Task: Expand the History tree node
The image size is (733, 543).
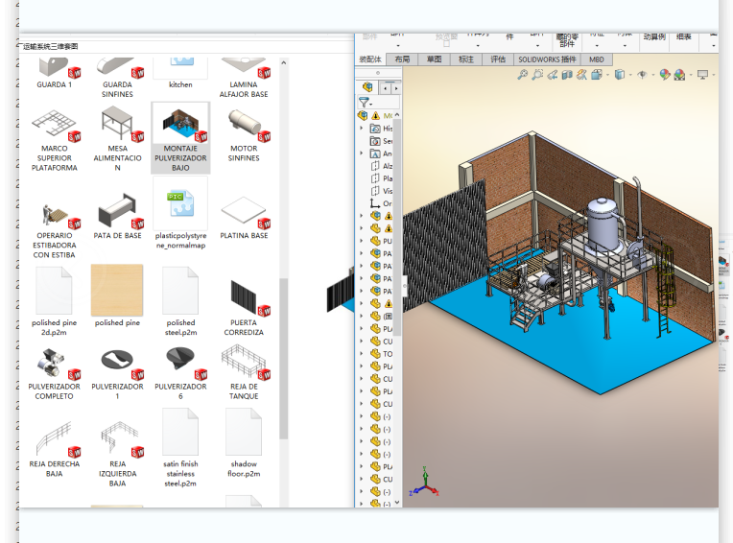Action: pos(362,128)
